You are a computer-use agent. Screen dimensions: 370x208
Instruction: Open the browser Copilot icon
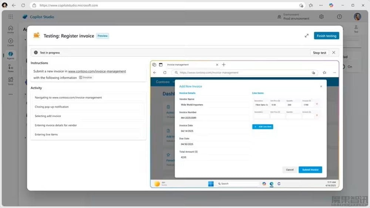click(x=331, y=5)
